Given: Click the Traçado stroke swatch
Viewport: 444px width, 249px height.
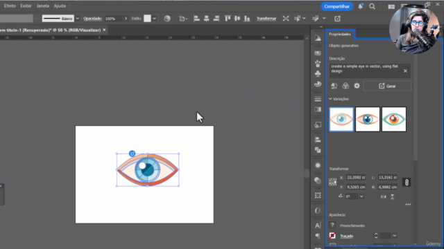Looking at the screenshot, I should click(332, 235).
